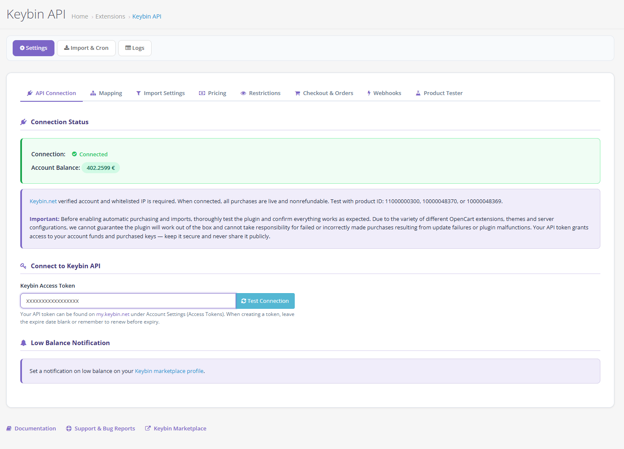
Task: Click the Logs list icon
Action: pos(128,48)
